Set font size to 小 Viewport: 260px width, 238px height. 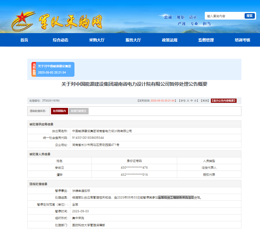[x=195, y=101]
